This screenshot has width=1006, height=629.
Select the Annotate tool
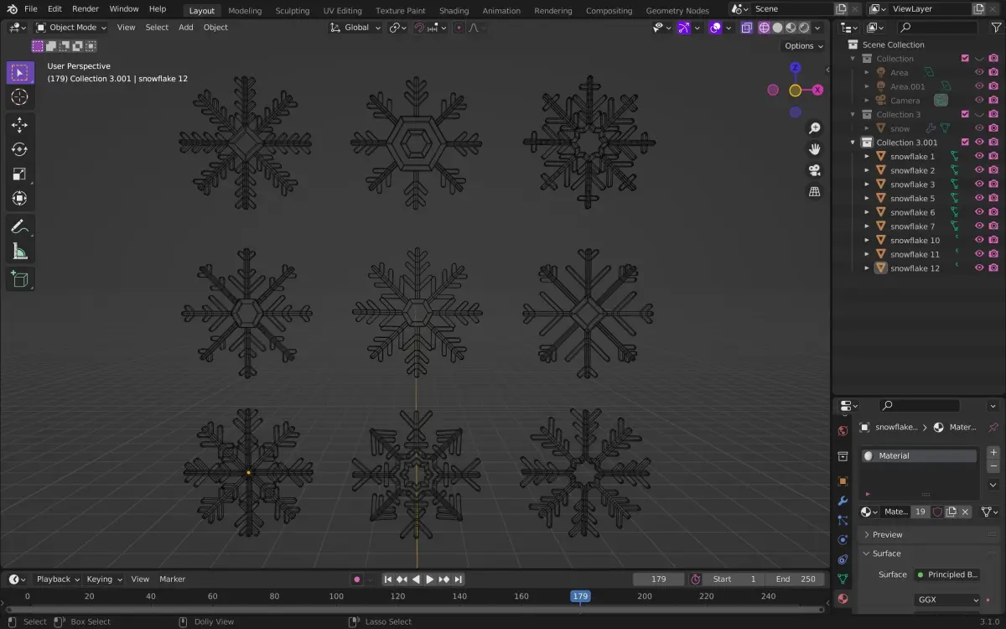click(19, 226)
